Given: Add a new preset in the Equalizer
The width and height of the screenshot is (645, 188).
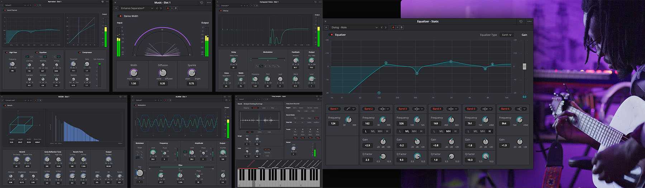Looking at the screenshot, I should 326,28.
